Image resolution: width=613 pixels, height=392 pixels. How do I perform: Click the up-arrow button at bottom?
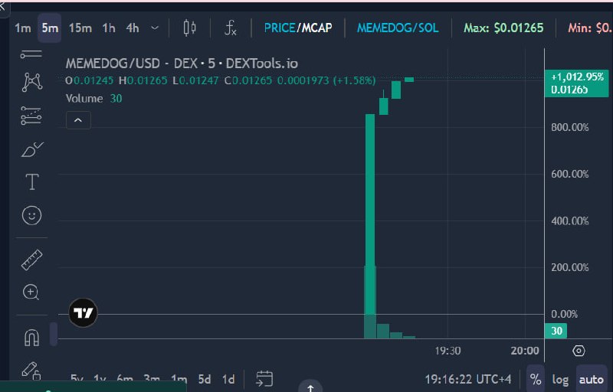(310, 387)
